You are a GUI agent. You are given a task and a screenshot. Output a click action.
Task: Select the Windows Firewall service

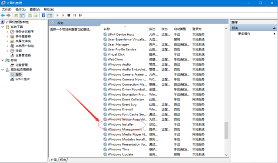pos(120,110)
